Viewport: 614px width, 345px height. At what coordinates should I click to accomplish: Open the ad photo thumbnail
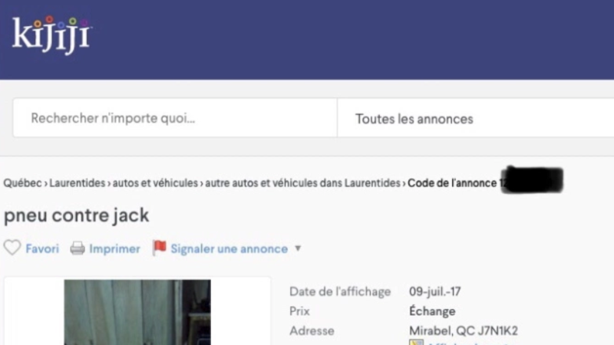click(x=137, y=312)
